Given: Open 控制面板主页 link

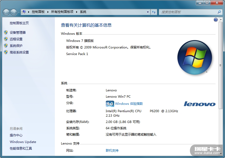Looking at the screenshot, I should click(x=19, y=23).
